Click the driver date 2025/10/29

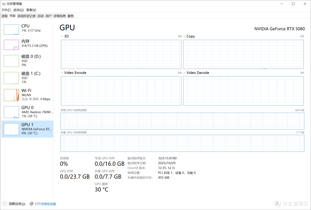point(167,163)
